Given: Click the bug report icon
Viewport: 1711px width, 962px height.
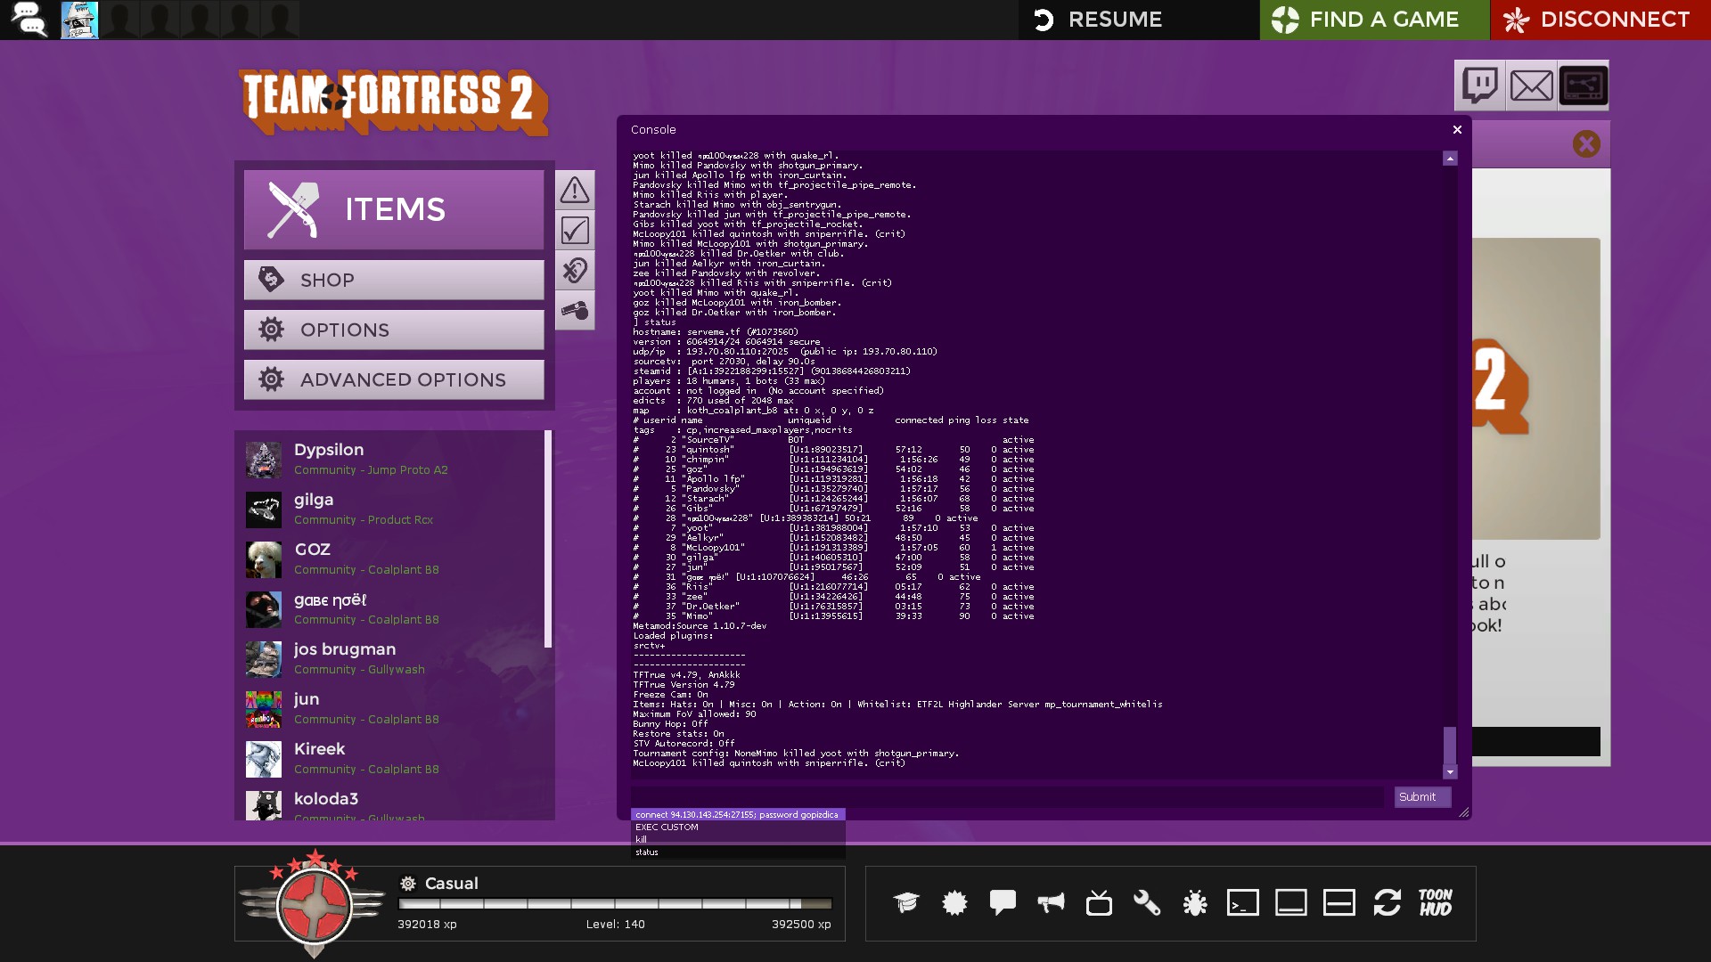Looking at the screenshot, I should pyautogui.click(x=1195, y=902).
